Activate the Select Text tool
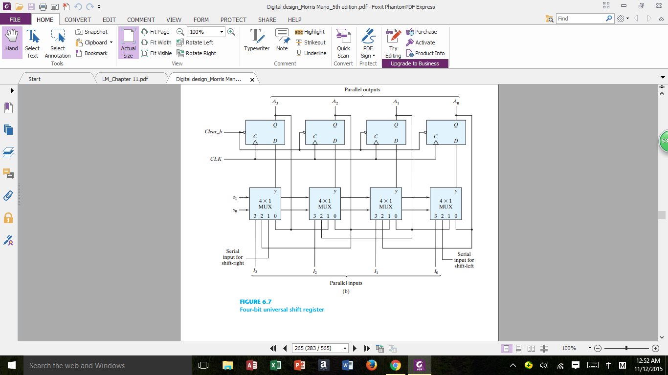The height and width of the screenshot is (375, 668). point(32,42)
